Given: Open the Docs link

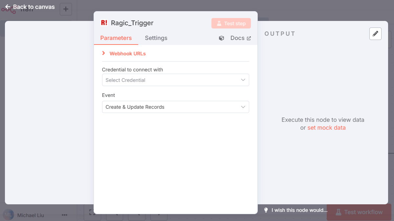Looking at the screenshot, I should coord(237,38).
